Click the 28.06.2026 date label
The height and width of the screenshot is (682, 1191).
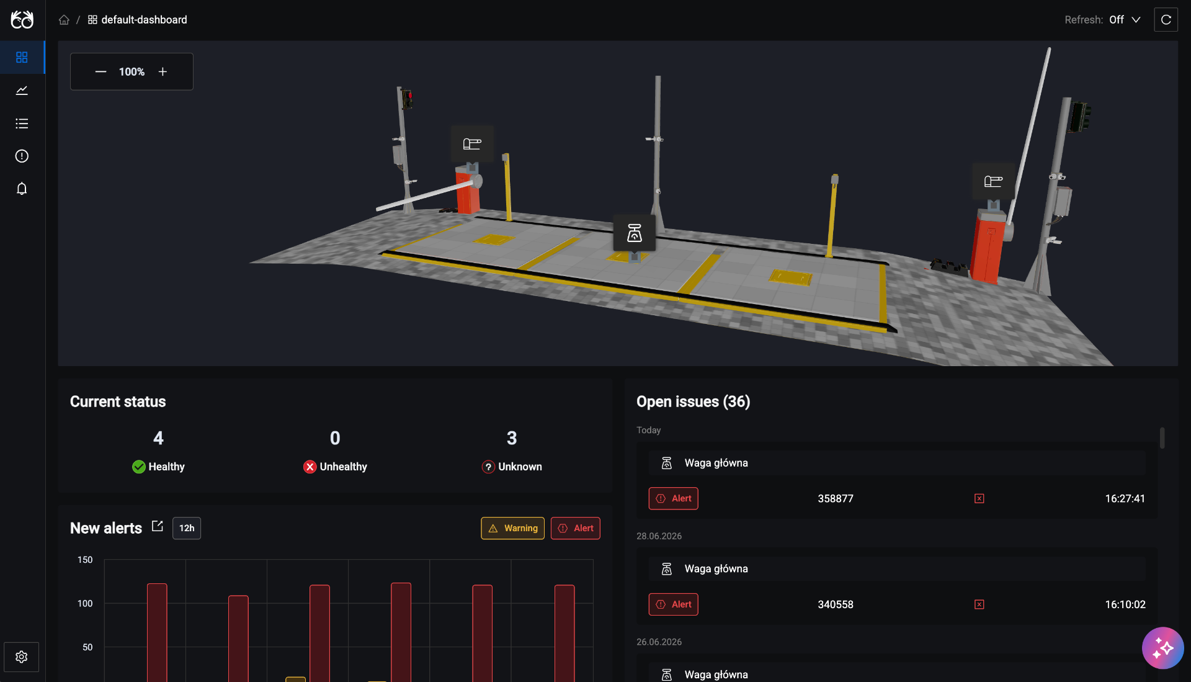pyautogui.click(x=659, y=536)
